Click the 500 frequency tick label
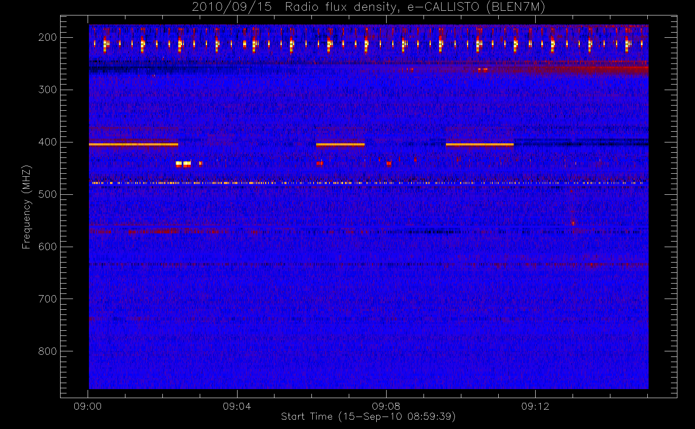 click(x=48, y=194)
